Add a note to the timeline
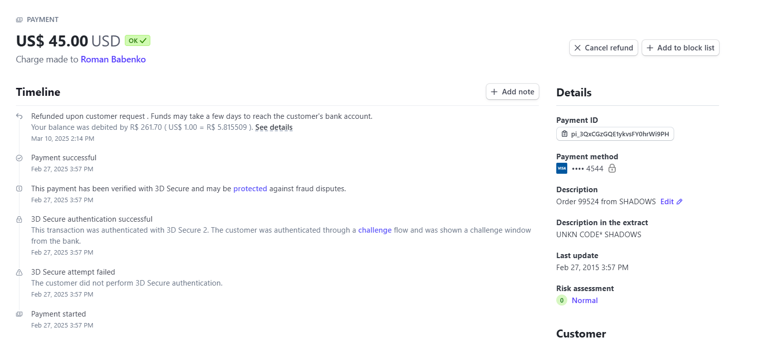This screenshot has height=340, width=767. (x=512, y=92)
